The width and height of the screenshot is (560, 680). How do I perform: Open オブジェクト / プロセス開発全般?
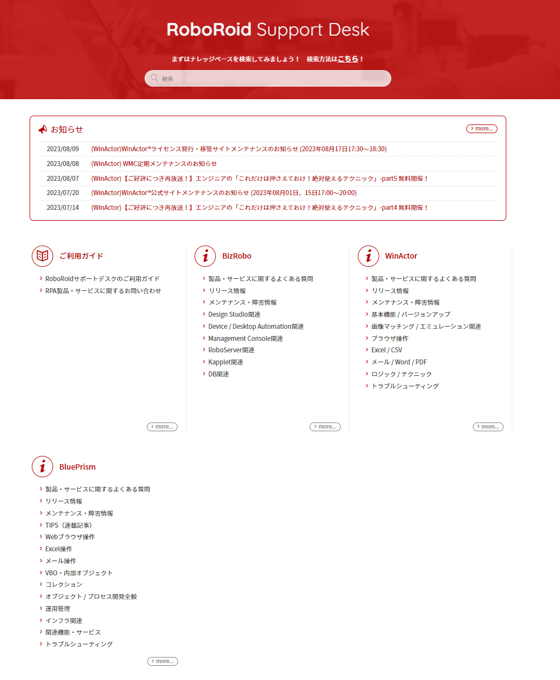pos(91,597)
